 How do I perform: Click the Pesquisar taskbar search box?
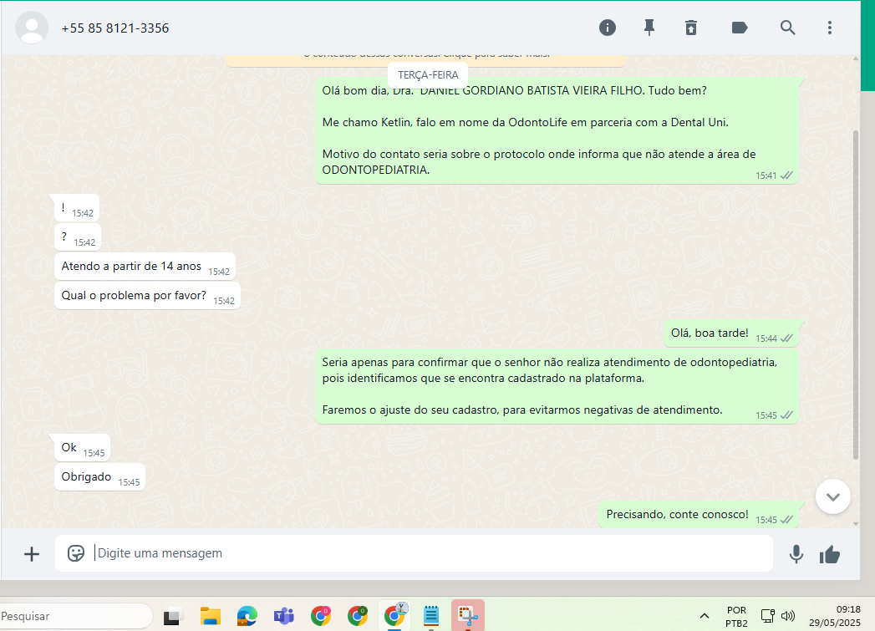[75, 616]
